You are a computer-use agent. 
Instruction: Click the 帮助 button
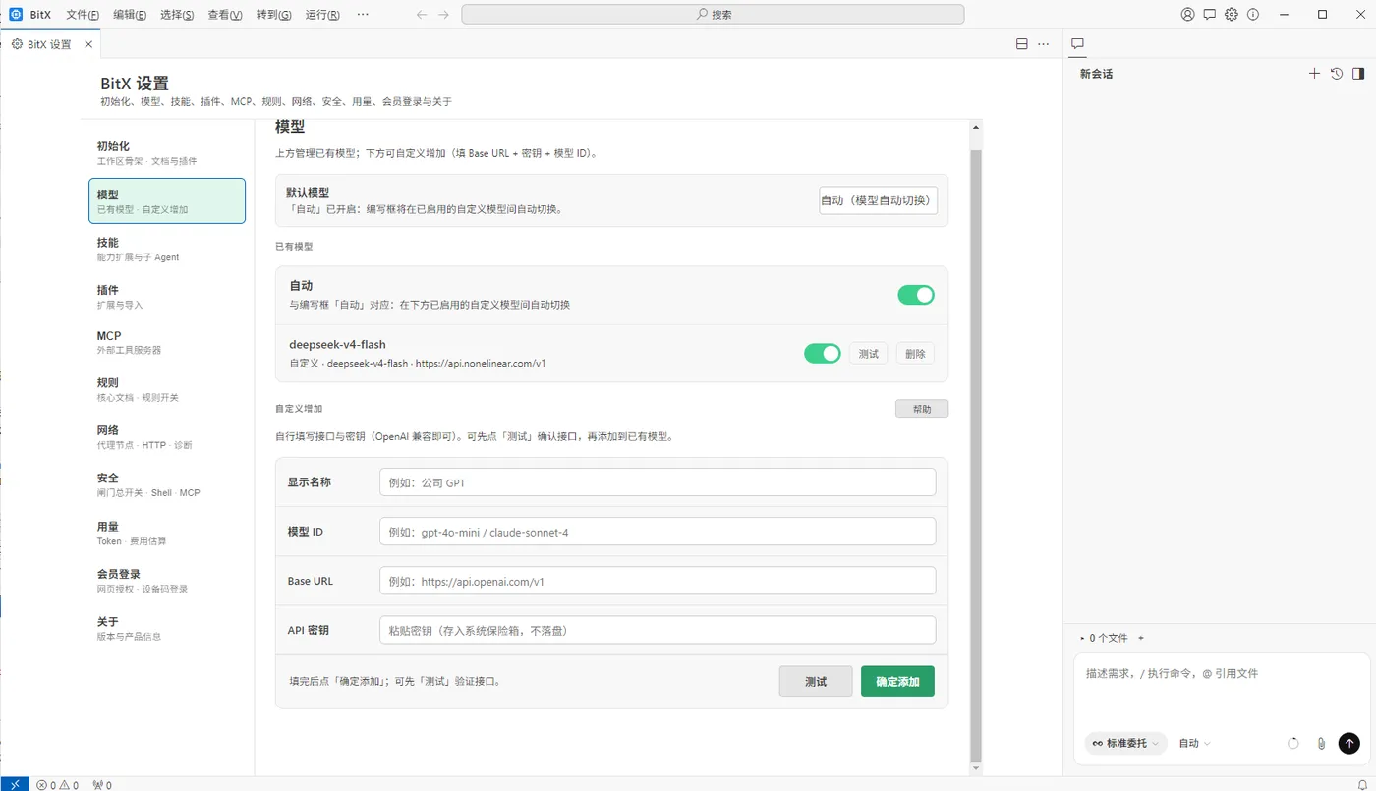(x=922, y=409)
